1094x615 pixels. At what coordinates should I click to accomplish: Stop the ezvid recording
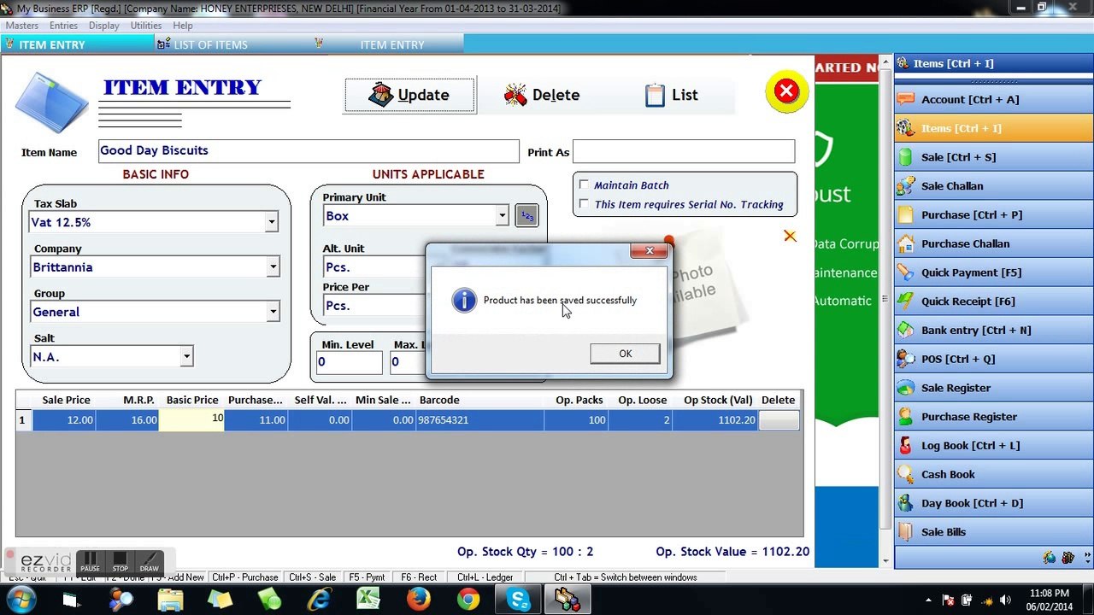tap(121, 561)
